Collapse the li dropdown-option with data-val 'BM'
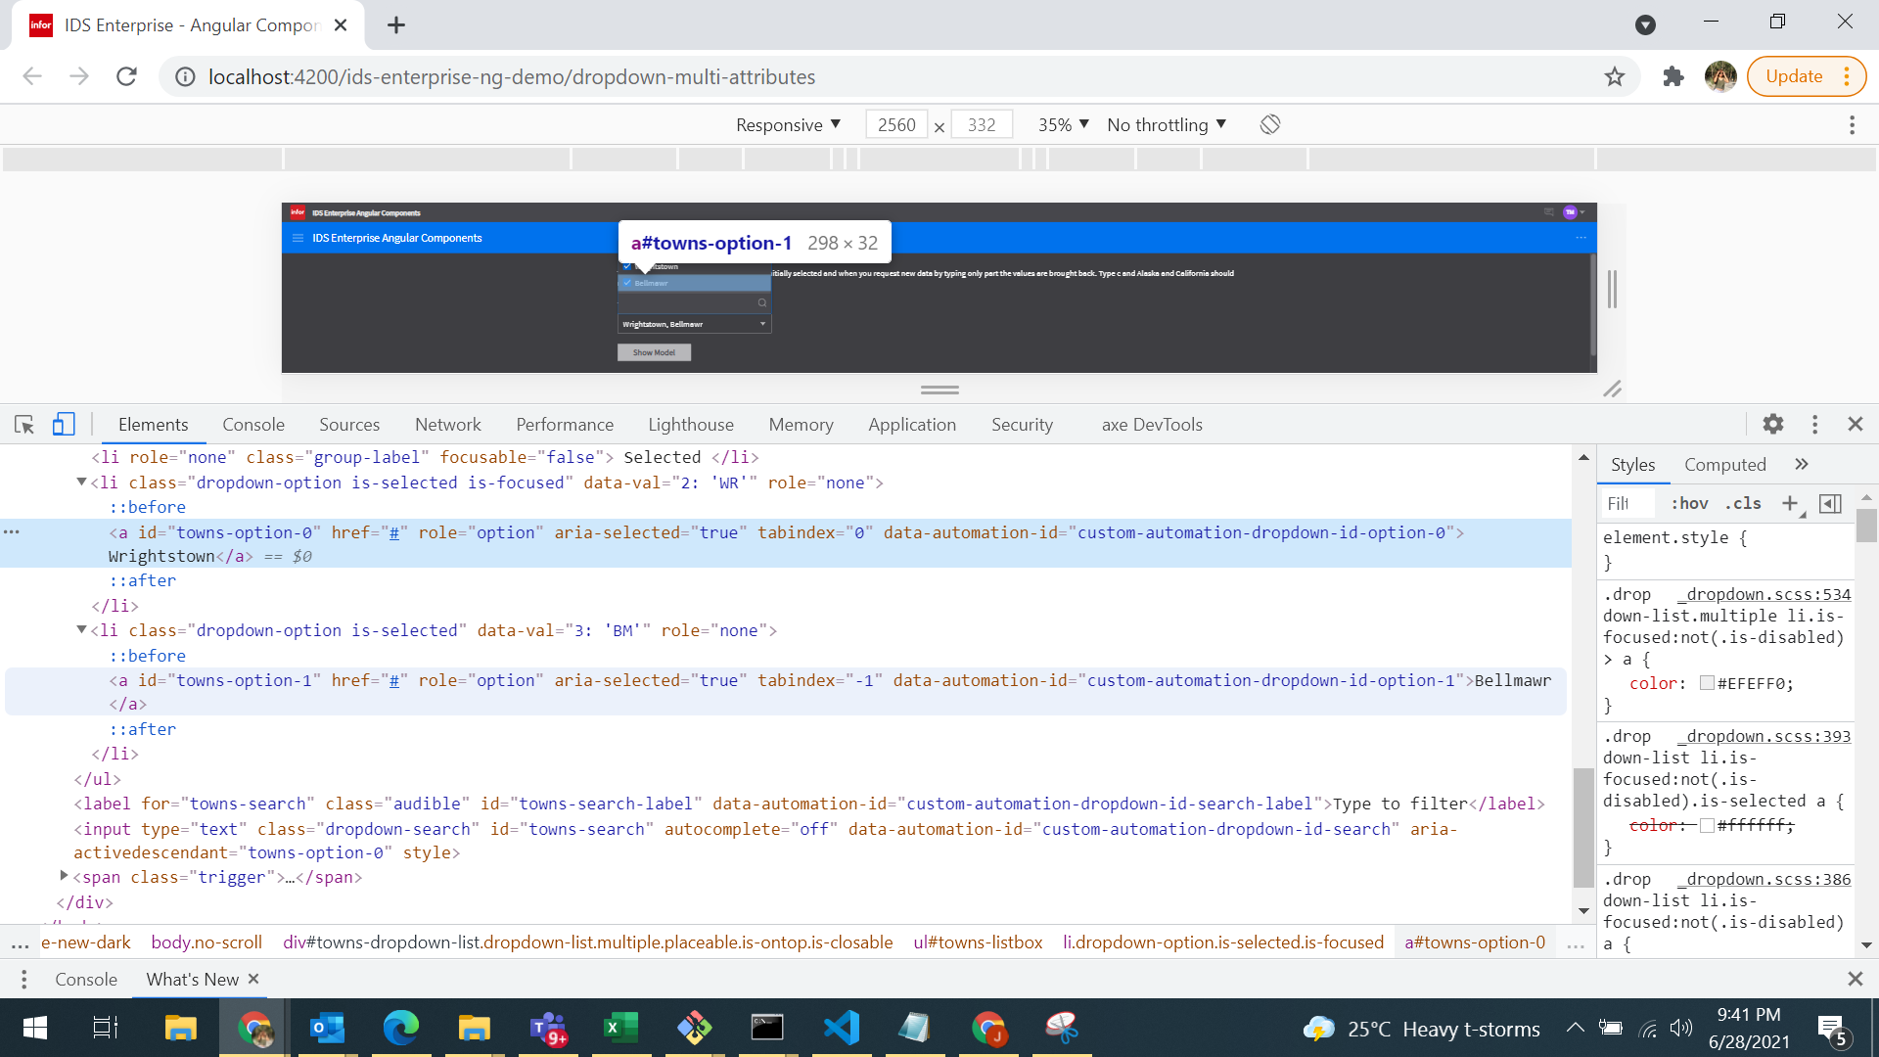Screen dimensions: 1879x1057 81,630
